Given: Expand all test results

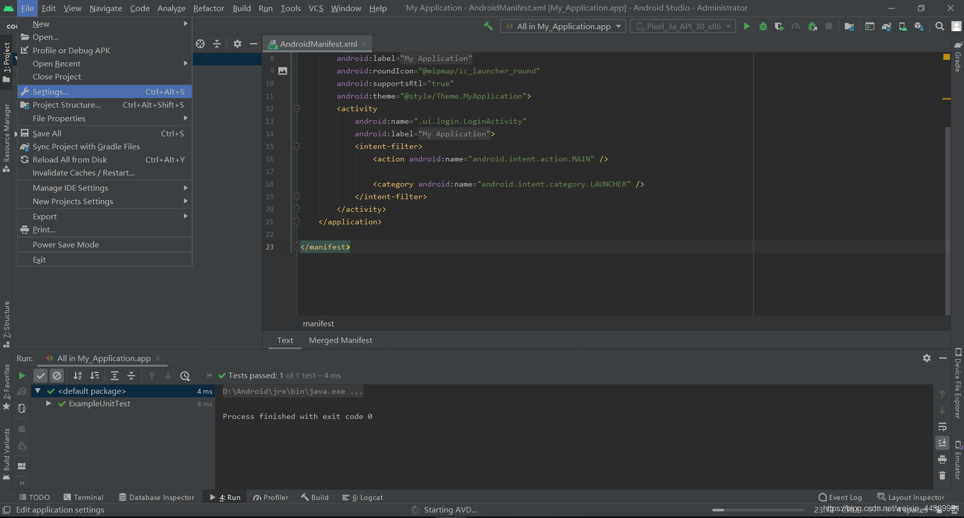Looking at the screenshot, I should coord(115,376).
